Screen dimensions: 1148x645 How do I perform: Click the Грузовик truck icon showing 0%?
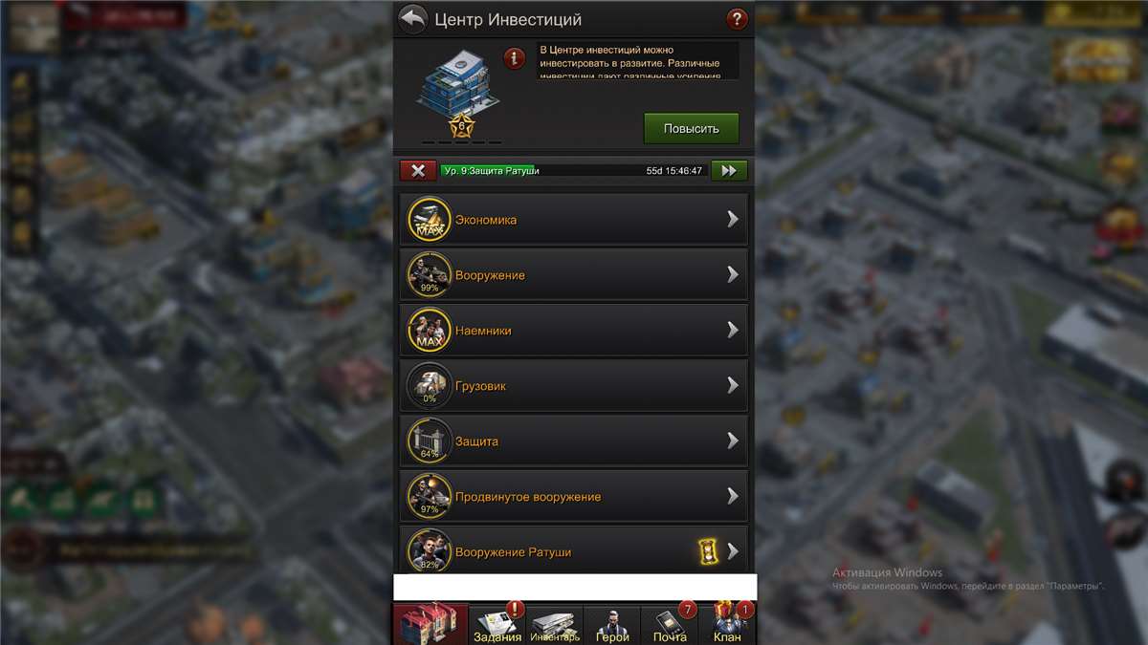[430, 385]
